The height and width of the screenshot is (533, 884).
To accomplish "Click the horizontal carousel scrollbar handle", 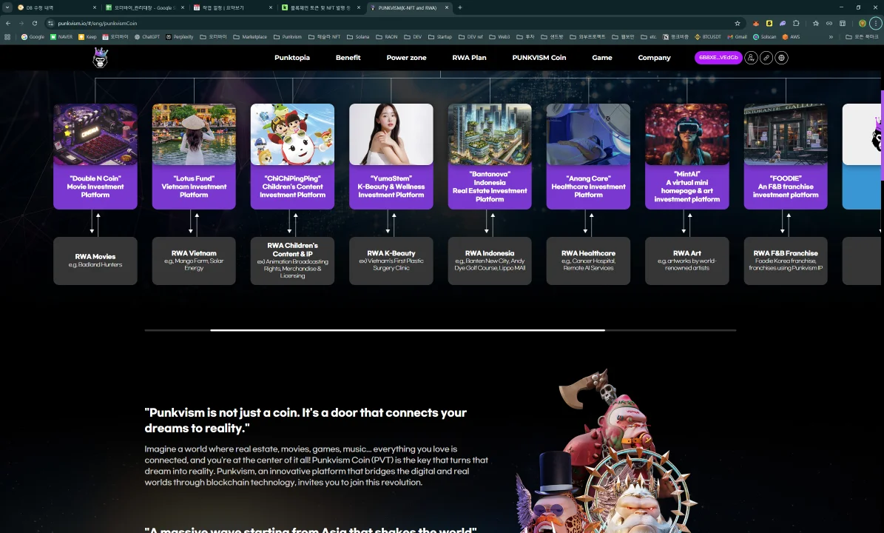I will click(407, 330).
